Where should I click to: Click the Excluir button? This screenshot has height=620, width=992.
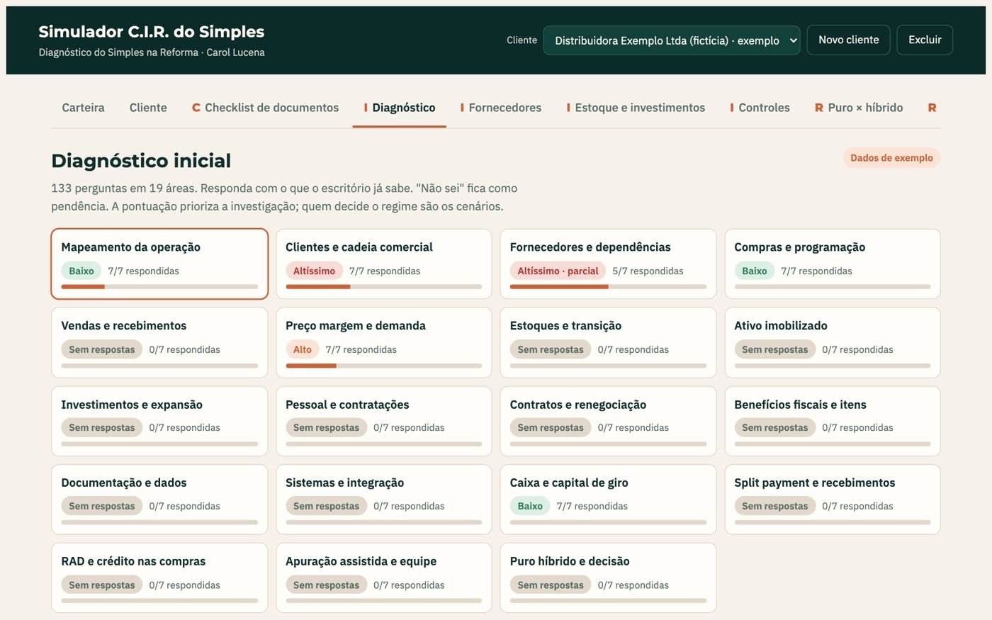[925, 40]
